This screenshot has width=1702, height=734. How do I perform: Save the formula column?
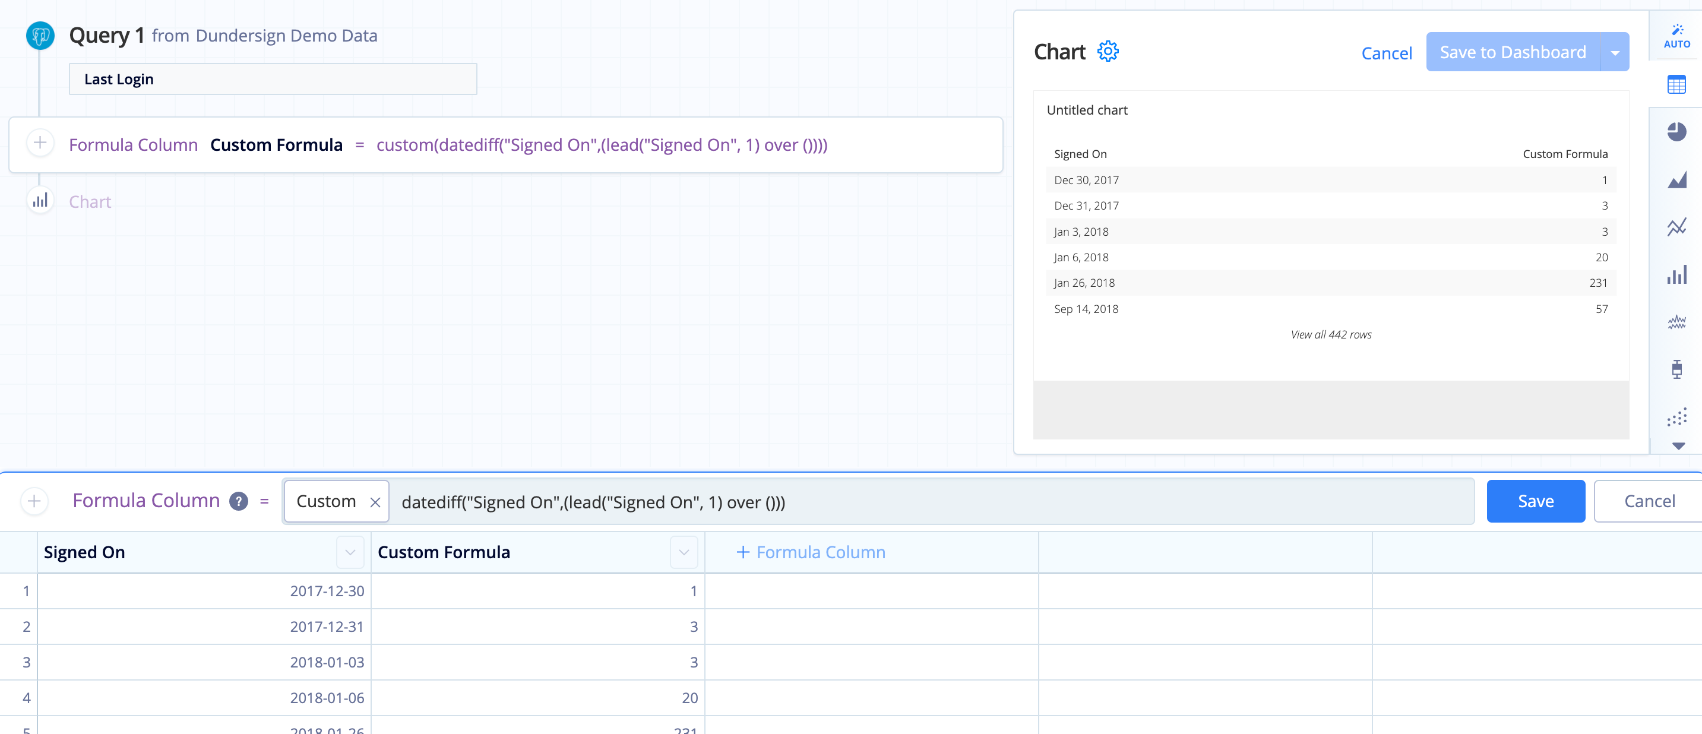click(1536, 501)
